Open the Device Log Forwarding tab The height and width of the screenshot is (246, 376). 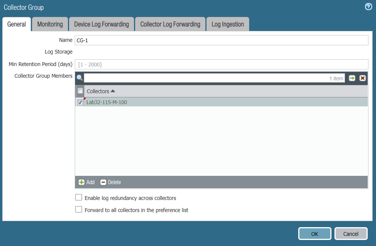[102, 24]
